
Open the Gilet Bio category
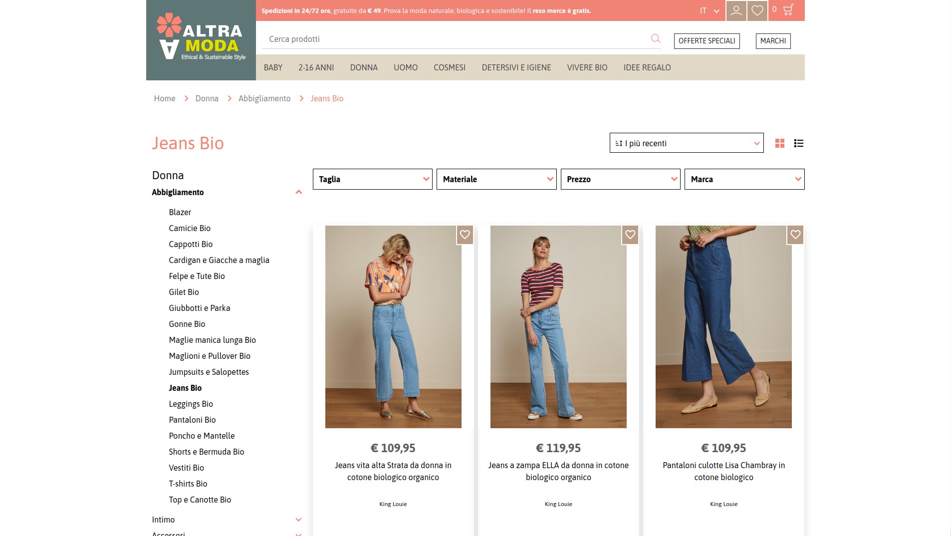coord(184,292)
